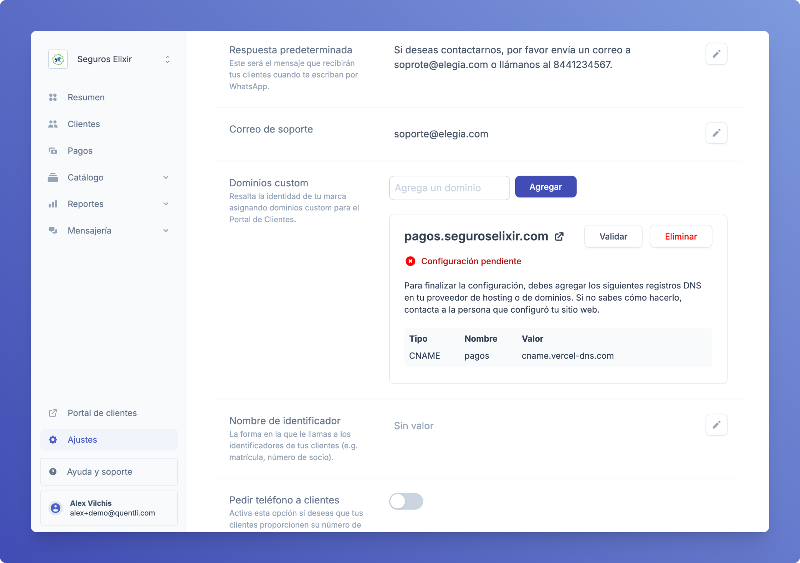
Task: Expand the Catálogo submenu chevron
Action: [166, 177]
